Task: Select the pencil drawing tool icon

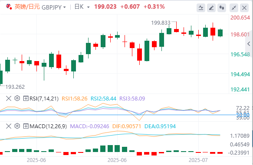Action: point(211,7)
